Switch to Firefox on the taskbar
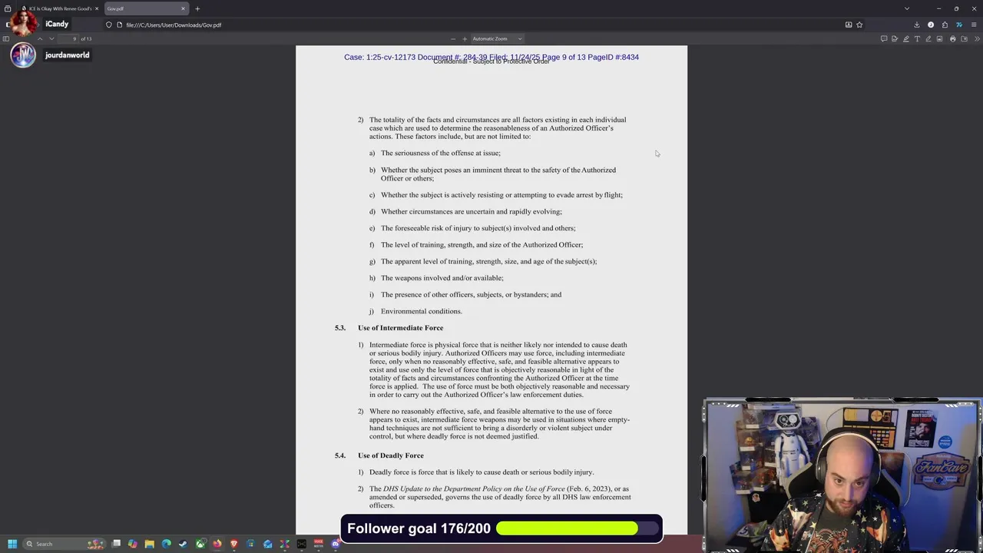This screenshot has width=983, height=553. [217, 544]
